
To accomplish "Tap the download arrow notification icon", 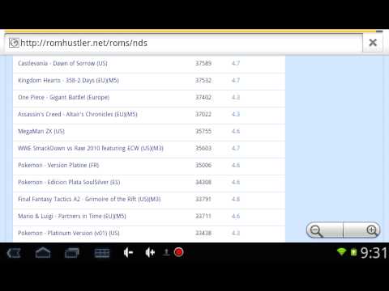I will point(166,252).
